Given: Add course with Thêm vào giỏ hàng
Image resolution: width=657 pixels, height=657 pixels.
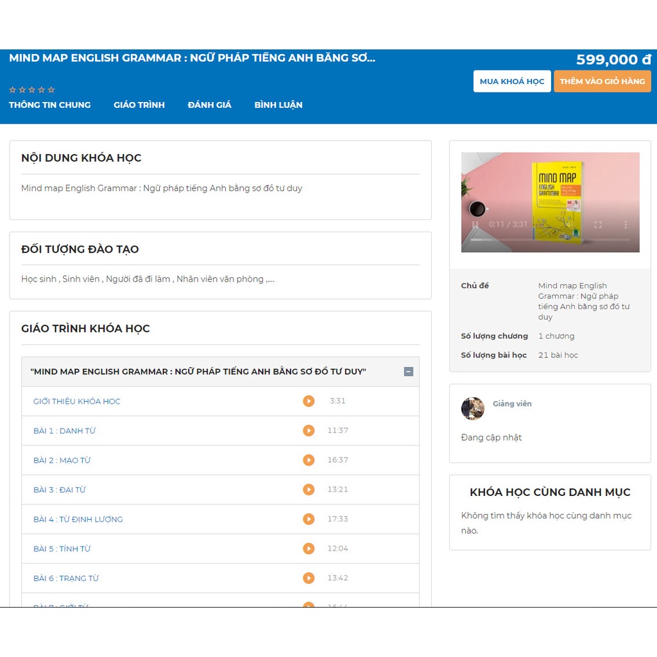Looking at the screenshot, I should click(602, 81).
